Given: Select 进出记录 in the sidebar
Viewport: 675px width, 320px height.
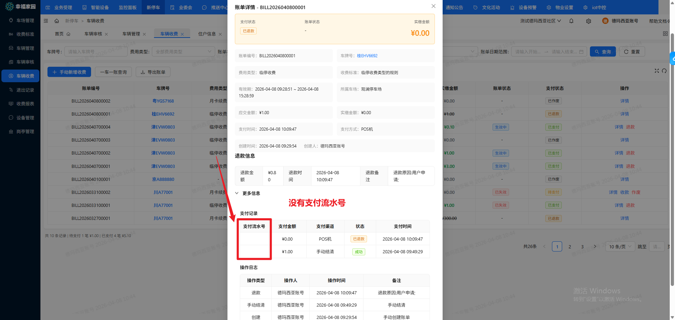Looking at the screenshot, I should [25, 90].
